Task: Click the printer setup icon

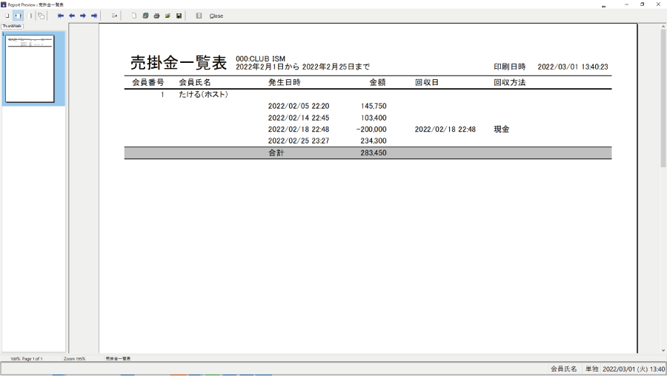Action: coord(145,16)
